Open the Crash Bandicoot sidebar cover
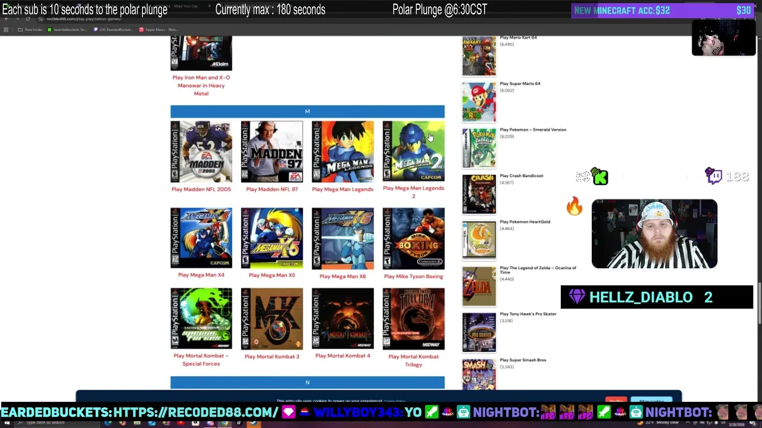The image size is (762, 428). (x=479, y=194)
